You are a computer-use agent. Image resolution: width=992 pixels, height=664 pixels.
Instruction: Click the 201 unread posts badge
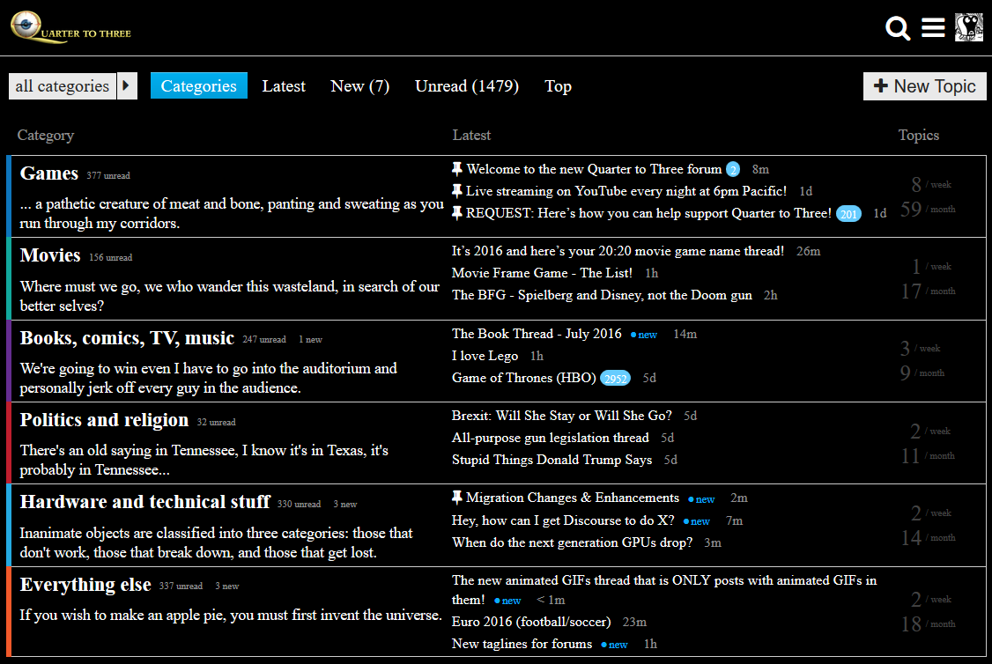tap(848, 214)
